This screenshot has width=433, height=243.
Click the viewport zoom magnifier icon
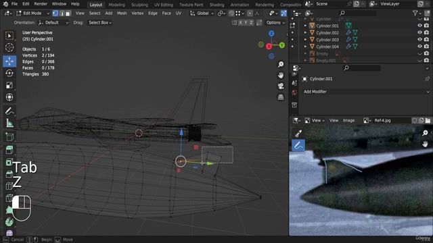click(x=281, y=65)
